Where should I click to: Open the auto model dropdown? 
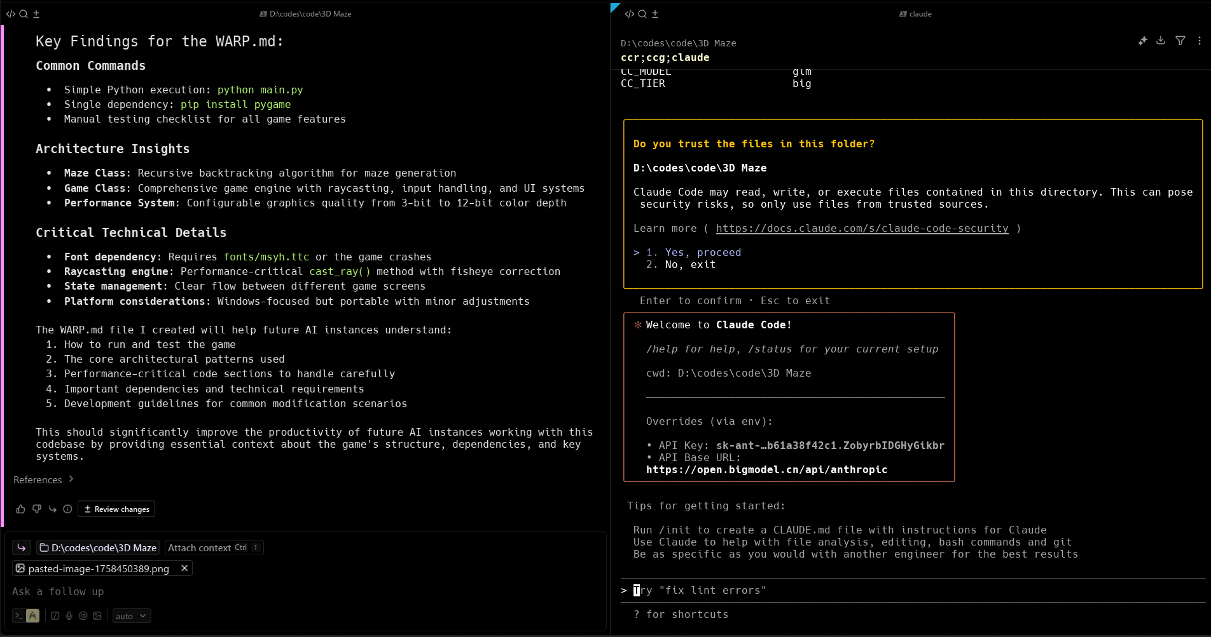click(x=131, y=616)
